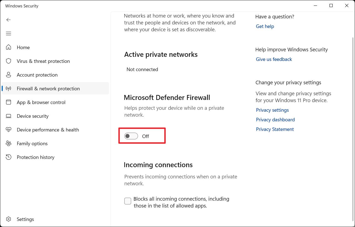355x227 pixels.
Task: Check the Blocks all incoming connections checkbox
Action: click(128, 201)
